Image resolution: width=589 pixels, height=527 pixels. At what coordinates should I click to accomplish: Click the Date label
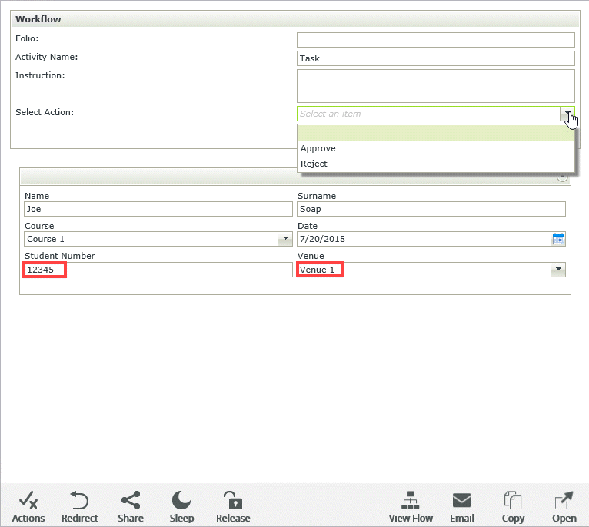308,226
